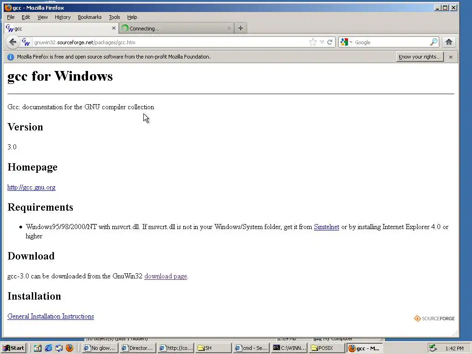472x354 pixels.
Task: Bookmark this page with the star icon
Action: point(313,42)
